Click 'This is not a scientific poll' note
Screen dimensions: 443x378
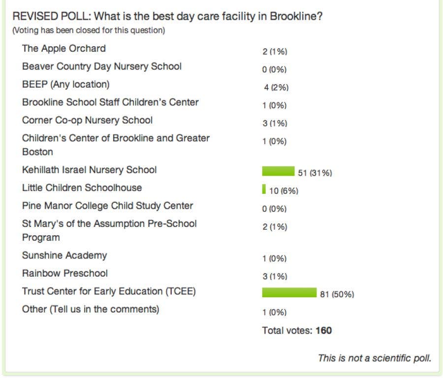[x=374, y=358]
